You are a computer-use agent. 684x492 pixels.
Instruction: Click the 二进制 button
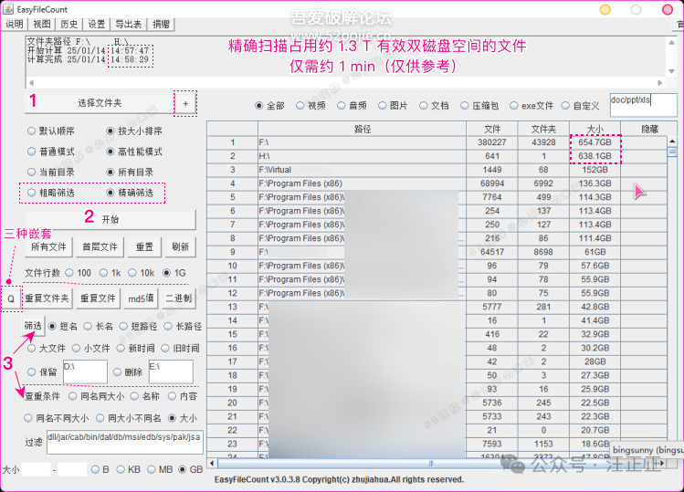[179, 298]
